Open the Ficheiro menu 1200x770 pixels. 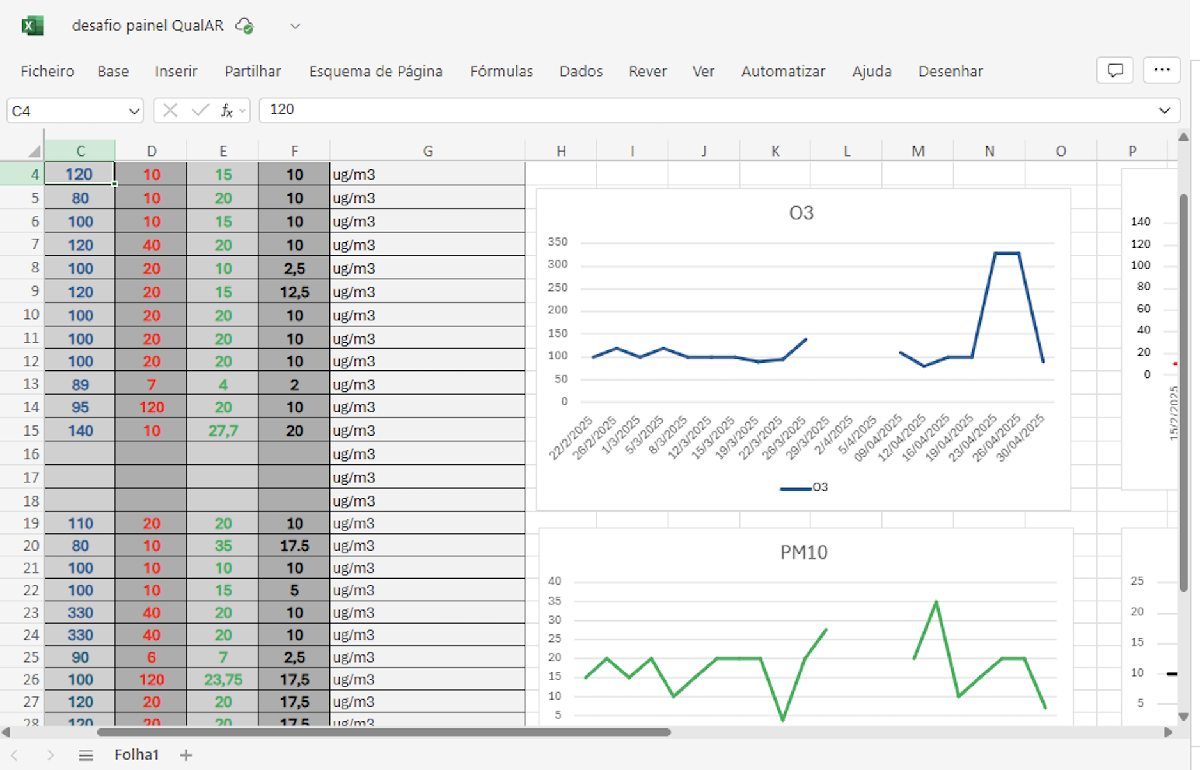47,71
